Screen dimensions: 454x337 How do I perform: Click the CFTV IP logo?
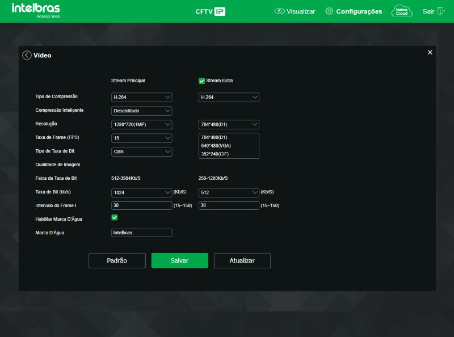tap(211, 11)
